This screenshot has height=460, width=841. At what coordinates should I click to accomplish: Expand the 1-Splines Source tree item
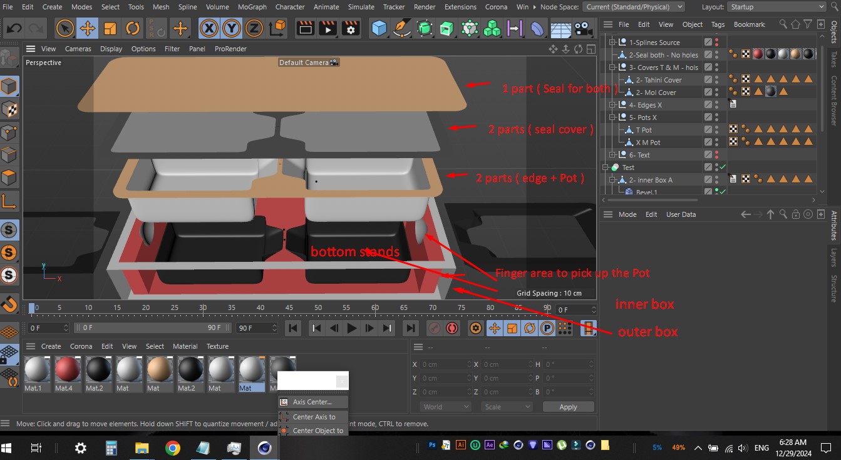(x=613, y=42)
